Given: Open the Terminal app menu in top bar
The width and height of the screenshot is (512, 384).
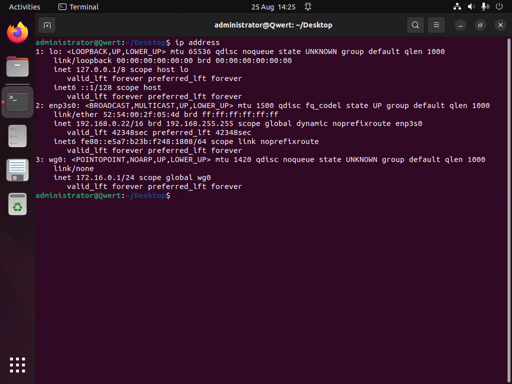Looking at the screenshot, I should pos(78,7).
